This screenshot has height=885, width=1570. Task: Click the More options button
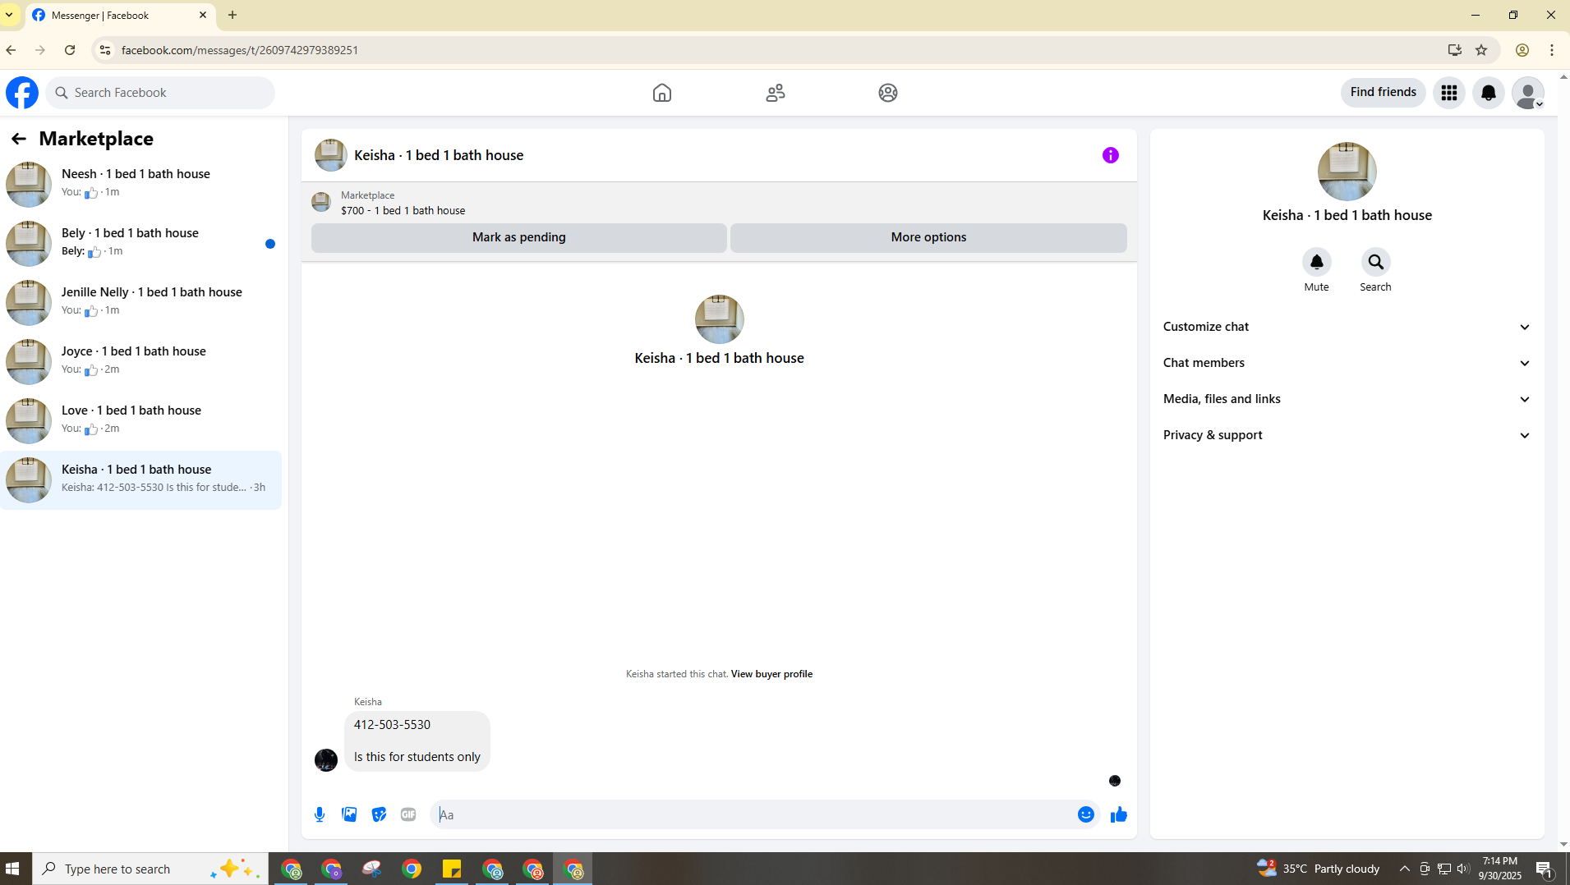coord(928,237)
